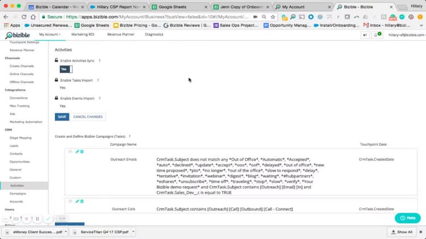Switch to My Account browser tab
Viewport: 426px width, 239px height.
pyautogui.click(x=303, y=7)
